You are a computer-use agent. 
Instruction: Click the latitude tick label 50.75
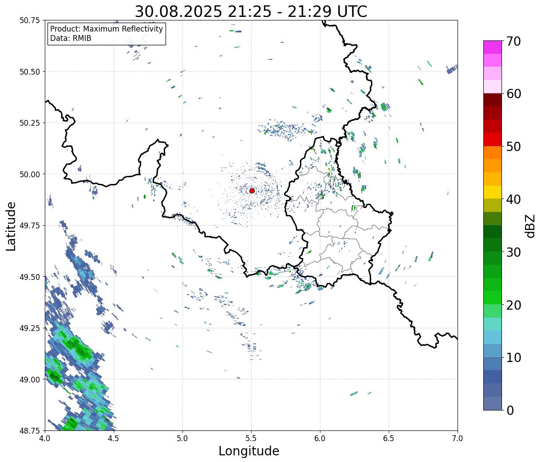(x=29, y=20)
